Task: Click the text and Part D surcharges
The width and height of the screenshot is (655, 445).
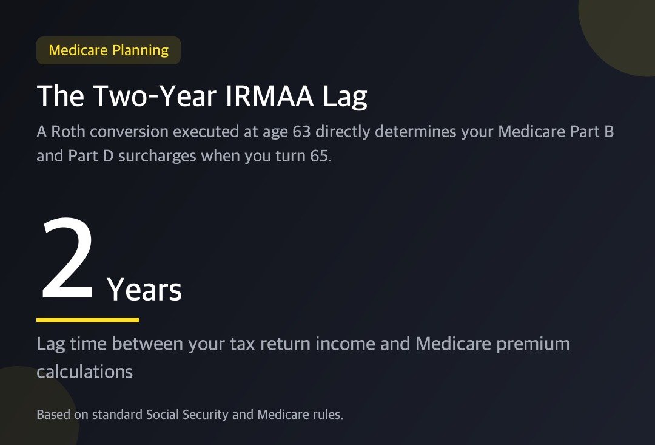Action: 116,156
